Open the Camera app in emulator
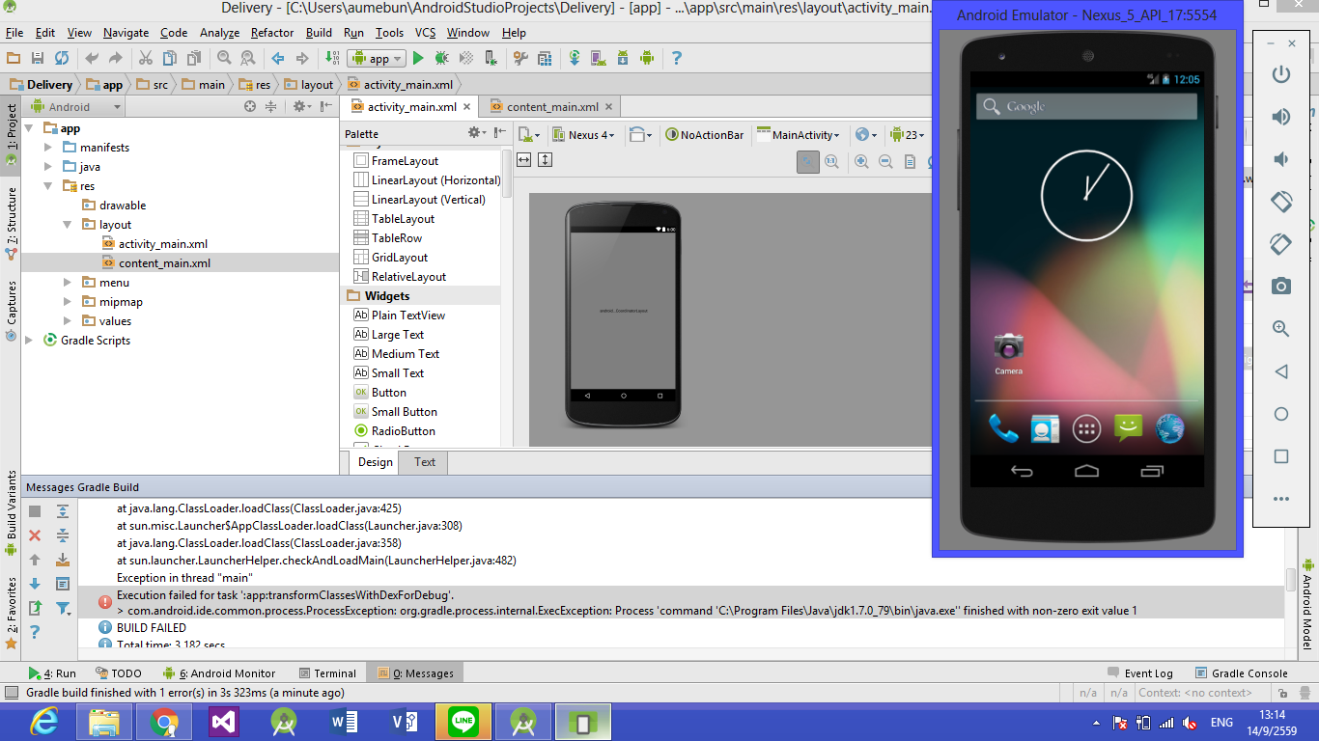Viewport: 1319px width, 741px height. pos(1009,353)
